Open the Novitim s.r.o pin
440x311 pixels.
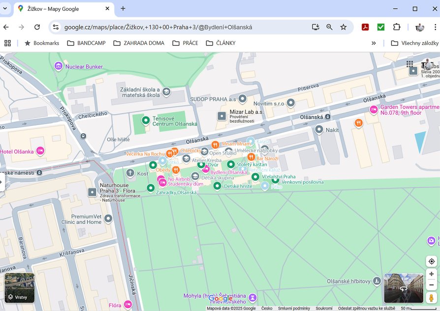(291, 103)
